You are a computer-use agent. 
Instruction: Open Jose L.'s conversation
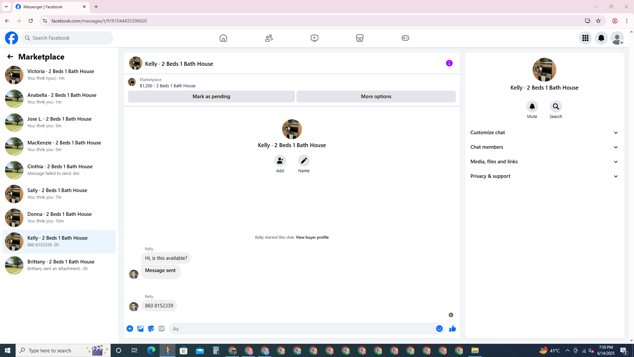[59, 123]
